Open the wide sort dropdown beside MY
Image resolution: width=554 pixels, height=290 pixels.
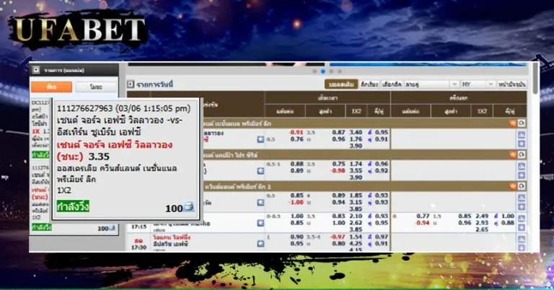point(431,84)
